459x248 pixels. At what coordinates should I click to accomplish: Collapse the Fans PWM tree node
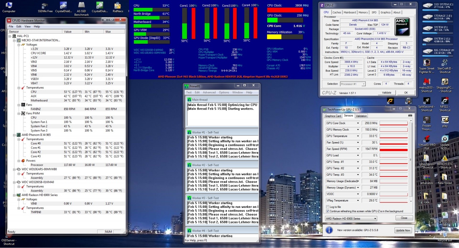[18, 113]
